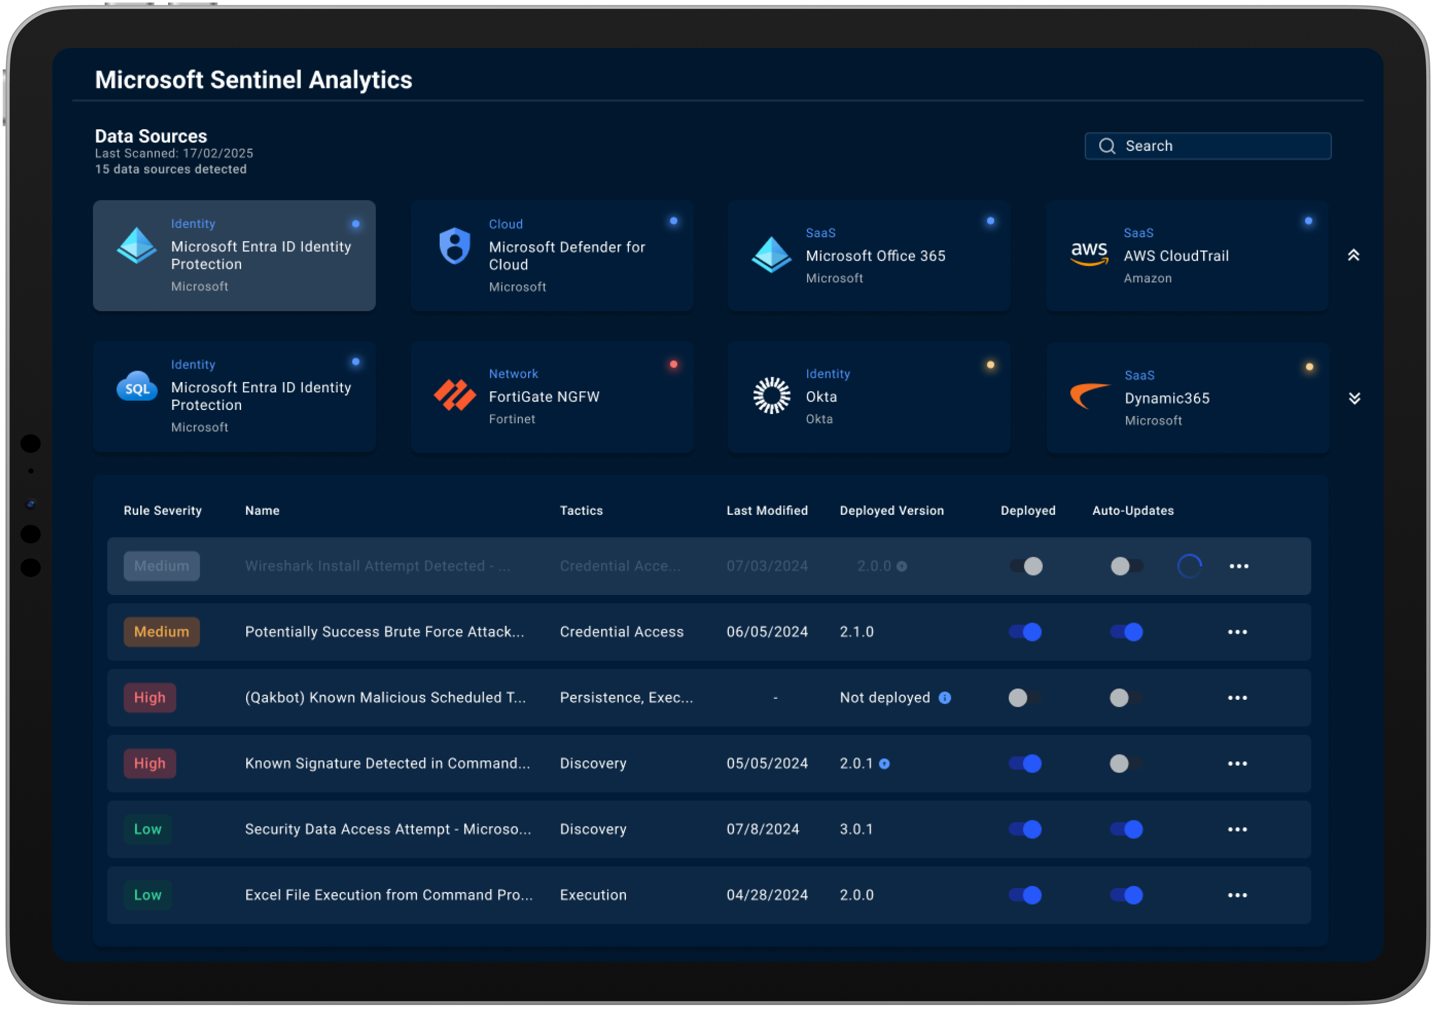The image size is (1436, 1010).
Task: Sort by Rule Severity column header
Action: point(162,511)
